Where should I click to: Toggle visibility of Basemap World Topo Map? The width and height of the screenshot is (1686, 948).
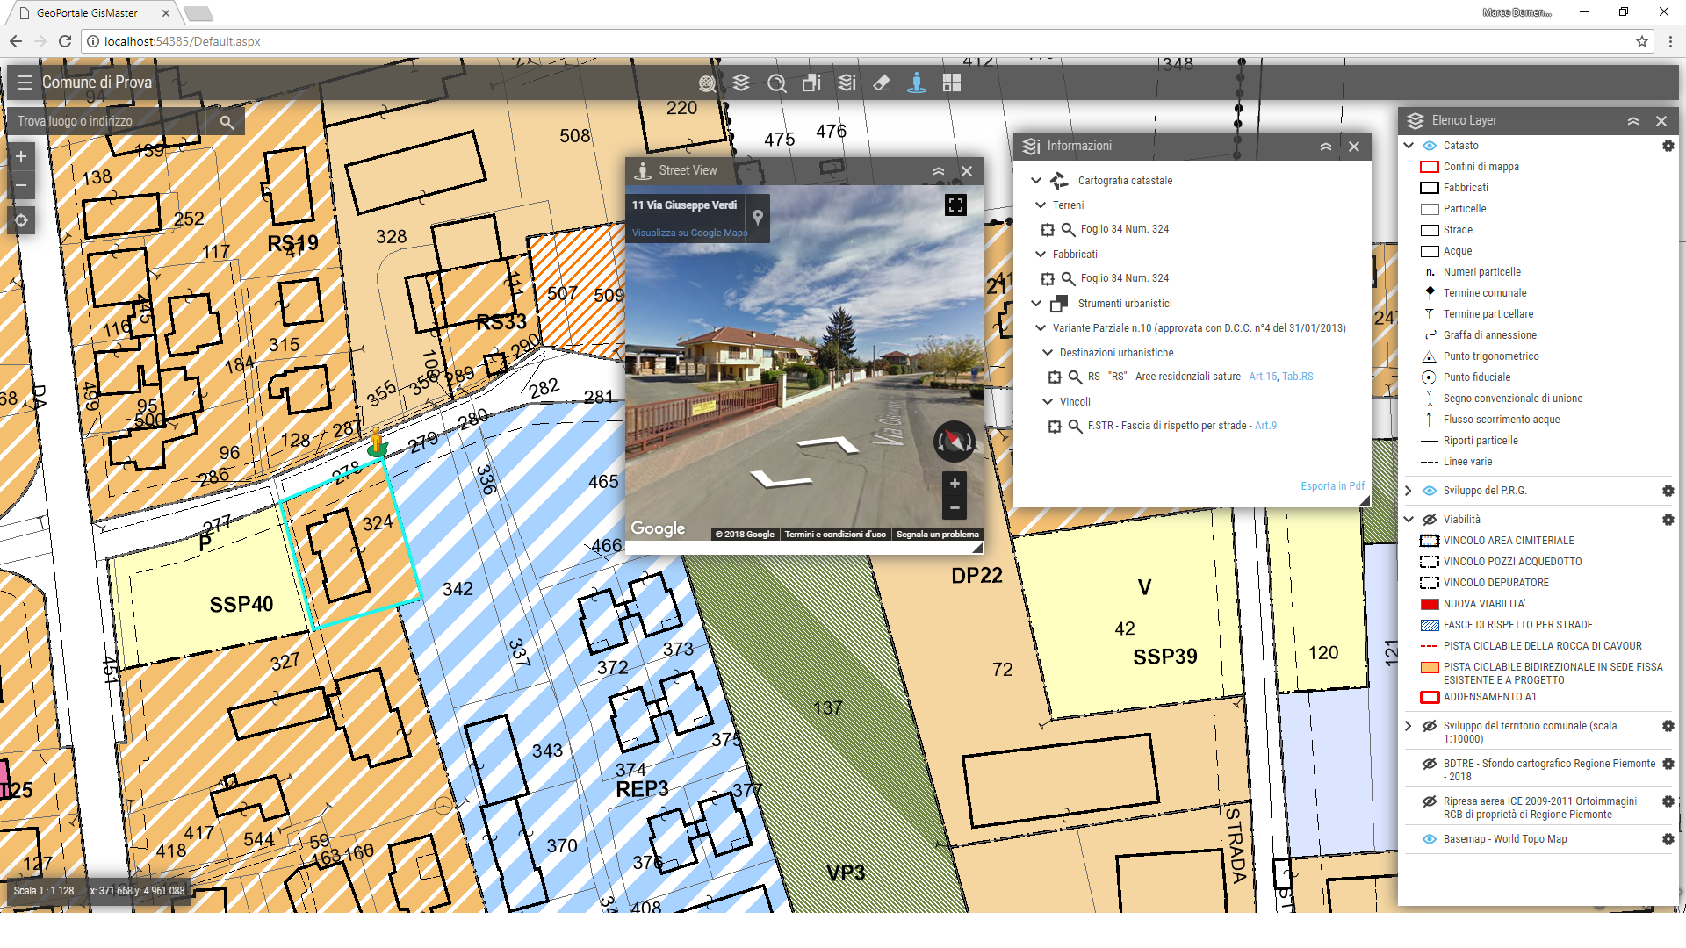(1430, 839)
